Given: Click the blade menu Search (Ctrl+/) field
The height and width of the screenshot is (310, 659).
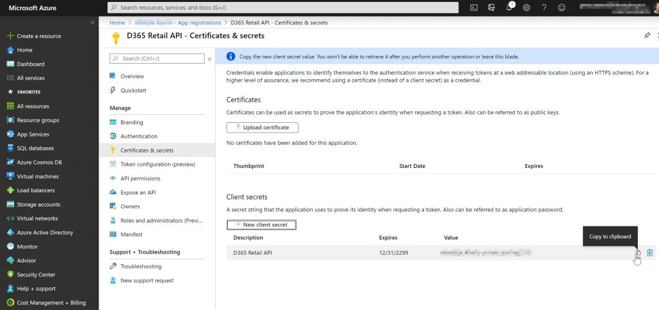Looking at the screenshot, I should pyautogui.click(x=157, y=59).
